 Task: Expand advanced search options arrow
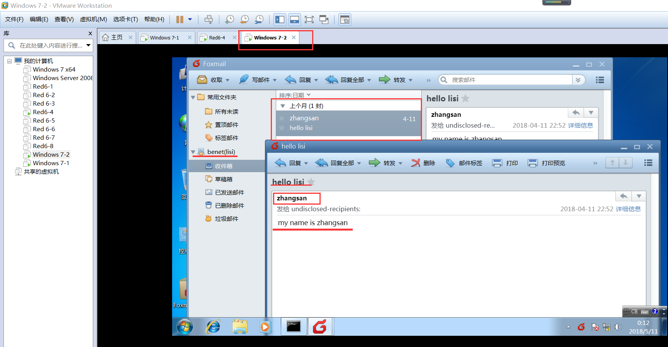pos(578,80)
